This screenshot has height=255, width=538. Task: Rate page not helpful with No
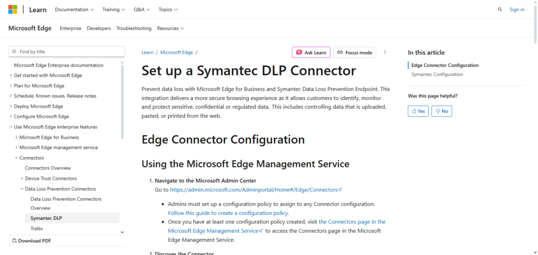[x=441, y=111]
